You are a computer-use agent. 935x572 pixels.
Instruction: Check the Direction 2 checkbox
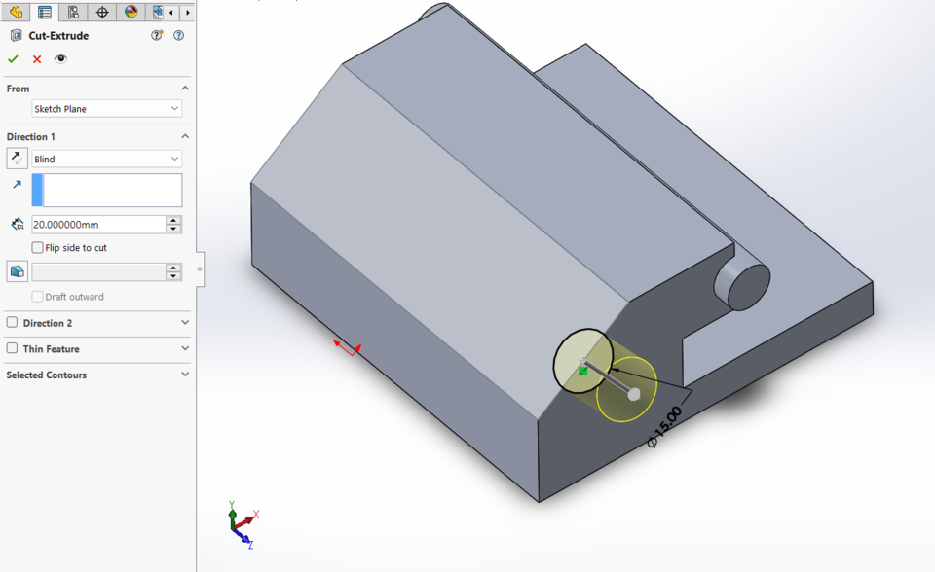tap(13, 323)
